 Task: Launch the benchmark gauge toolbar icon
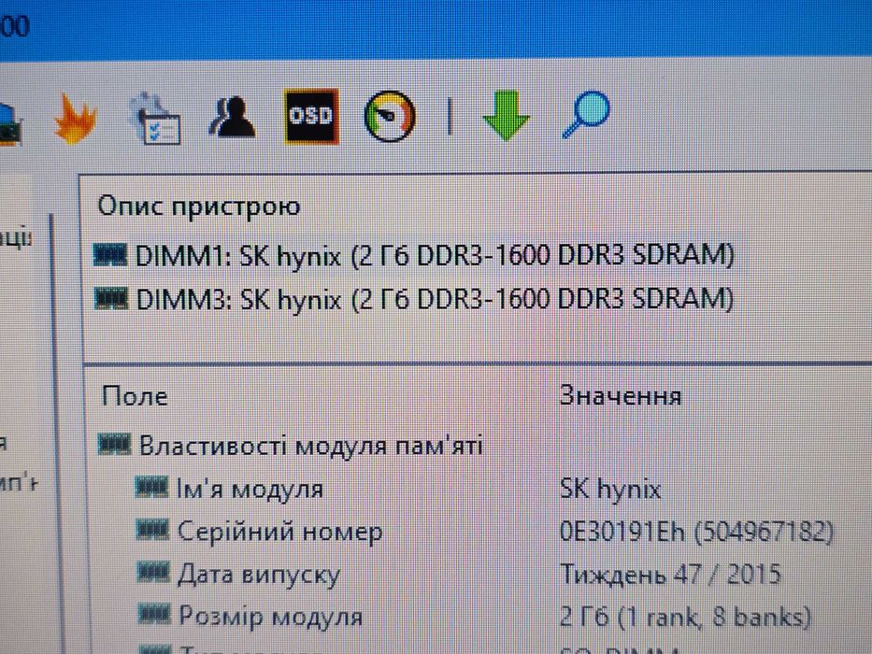point(390,116)
